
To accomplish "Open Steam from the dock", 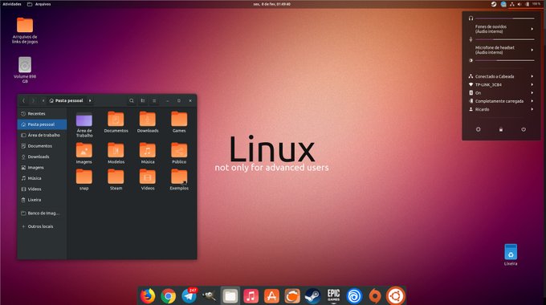I will click(312, 296).
